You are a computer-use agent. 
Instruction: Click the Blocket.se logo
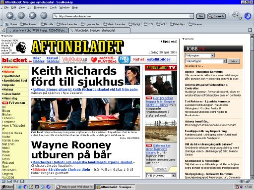tap(17, 60)
